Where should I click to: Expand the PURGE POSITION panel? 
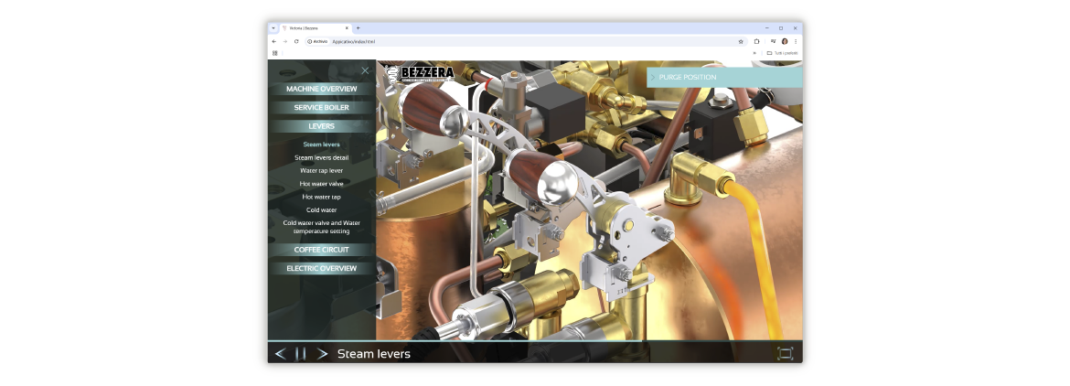coord(724,77)
